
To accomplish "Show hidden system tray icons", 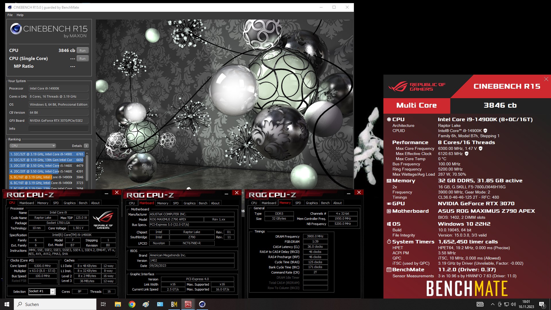I will pos(492,304).
